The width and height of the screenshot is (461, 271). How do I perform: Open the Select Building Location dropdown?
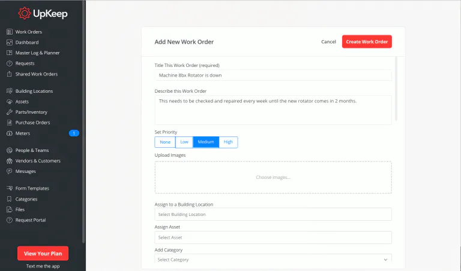coord(273,214)
